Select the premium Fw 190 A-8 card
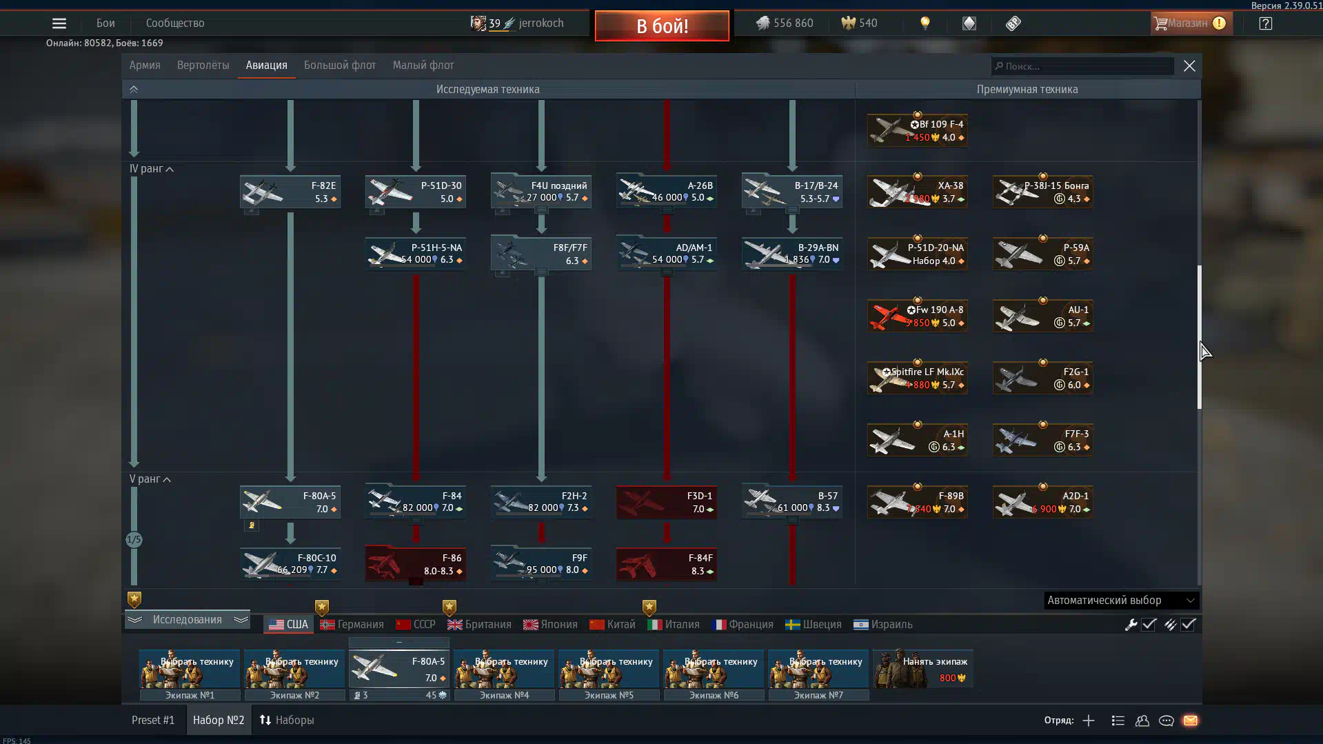The height and width of the screenshot is (744, 1323). (x=918, y=316)
